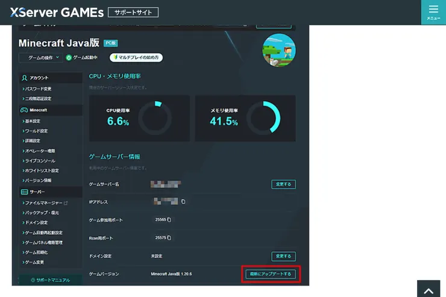Copy Rcon port 25575 with its copy icon
The height and width of the screenshot is (297, 446).
tap(169, 238)
